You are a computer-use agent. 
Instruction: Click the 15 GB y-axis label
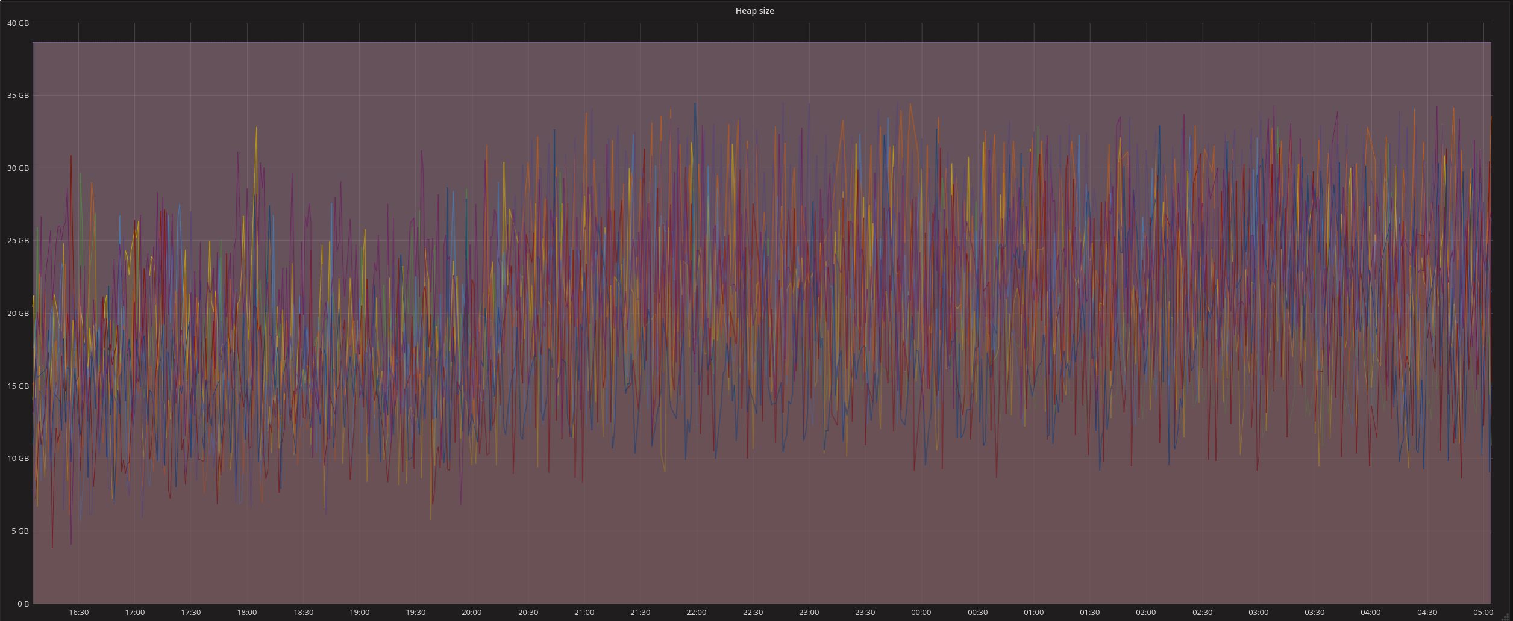18,386
